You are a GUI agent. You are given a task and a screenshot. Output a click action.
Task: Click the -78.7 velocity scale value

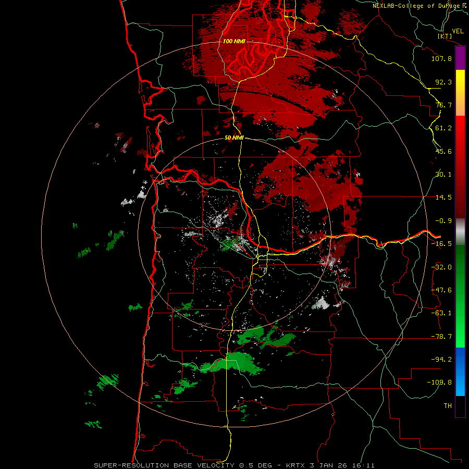(441, 337)
